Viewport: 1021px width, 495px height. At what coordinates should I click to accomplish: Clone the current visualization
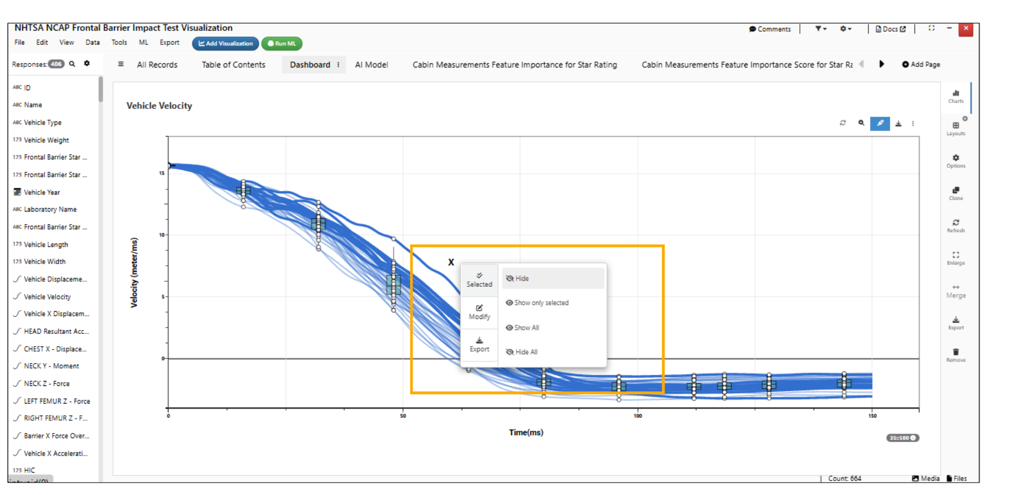pyautogui.click(x=956, y=193)
